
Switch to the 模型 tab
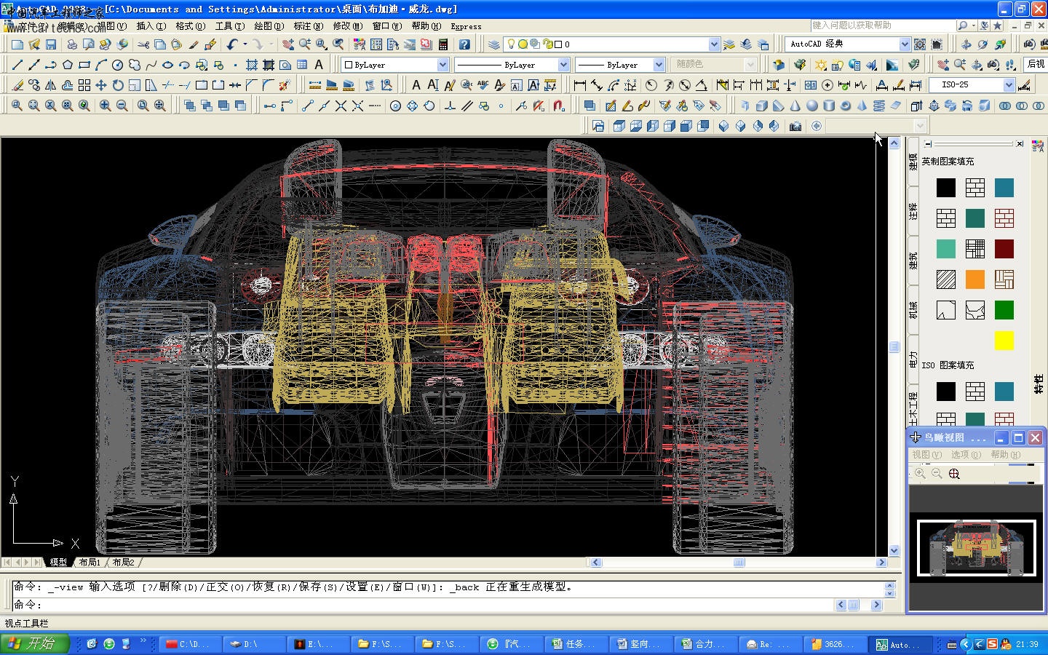58,563
